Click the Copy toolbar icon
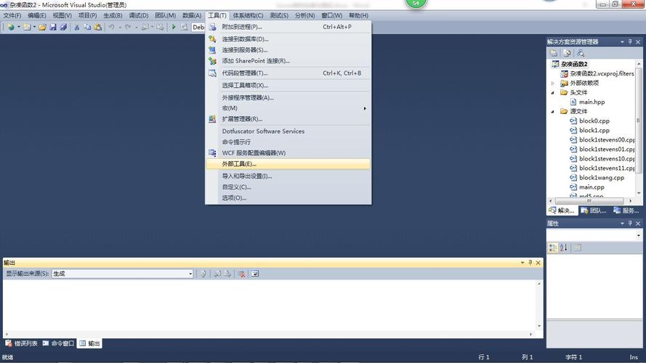646x363 pixels. 87,27
